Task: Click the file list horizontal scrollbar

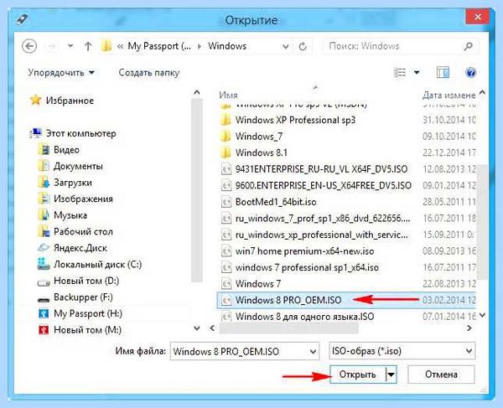Action: 288,328
